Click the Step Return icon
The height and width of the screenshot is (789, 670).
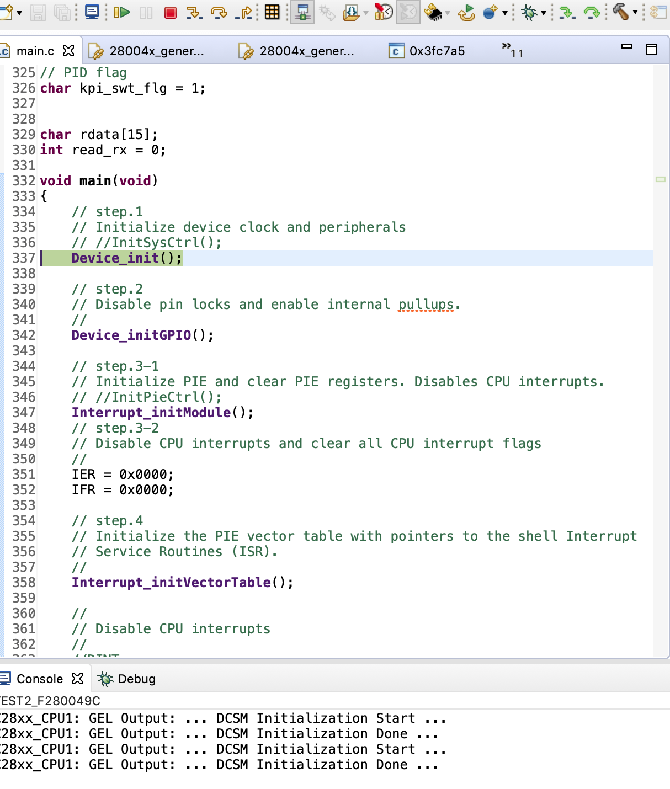pos(244,12)
